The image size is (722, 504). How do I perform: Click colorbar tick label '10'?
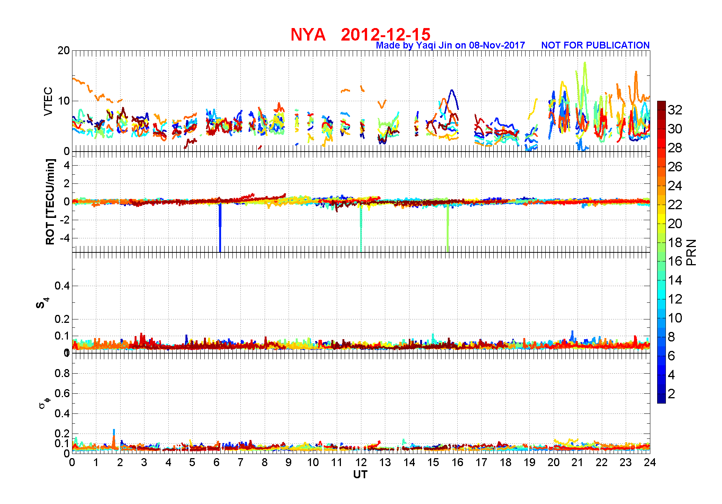pyautogui.click(x=675, y=318)
